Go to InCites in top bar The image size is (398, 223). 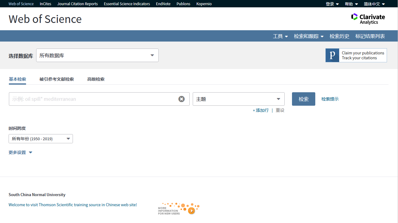pyautogui.click(x=45, y=4)
